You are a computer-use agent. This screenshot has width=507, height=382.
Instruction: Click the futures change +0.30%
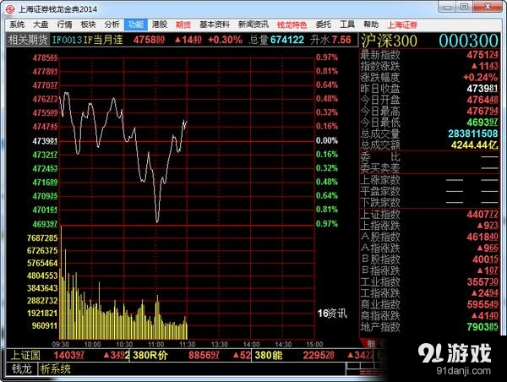click(225, 40)
